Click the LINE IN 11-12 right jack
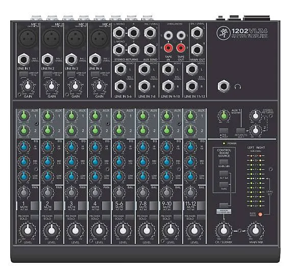This screenshot has height=272, width=295. click(192, 86)
